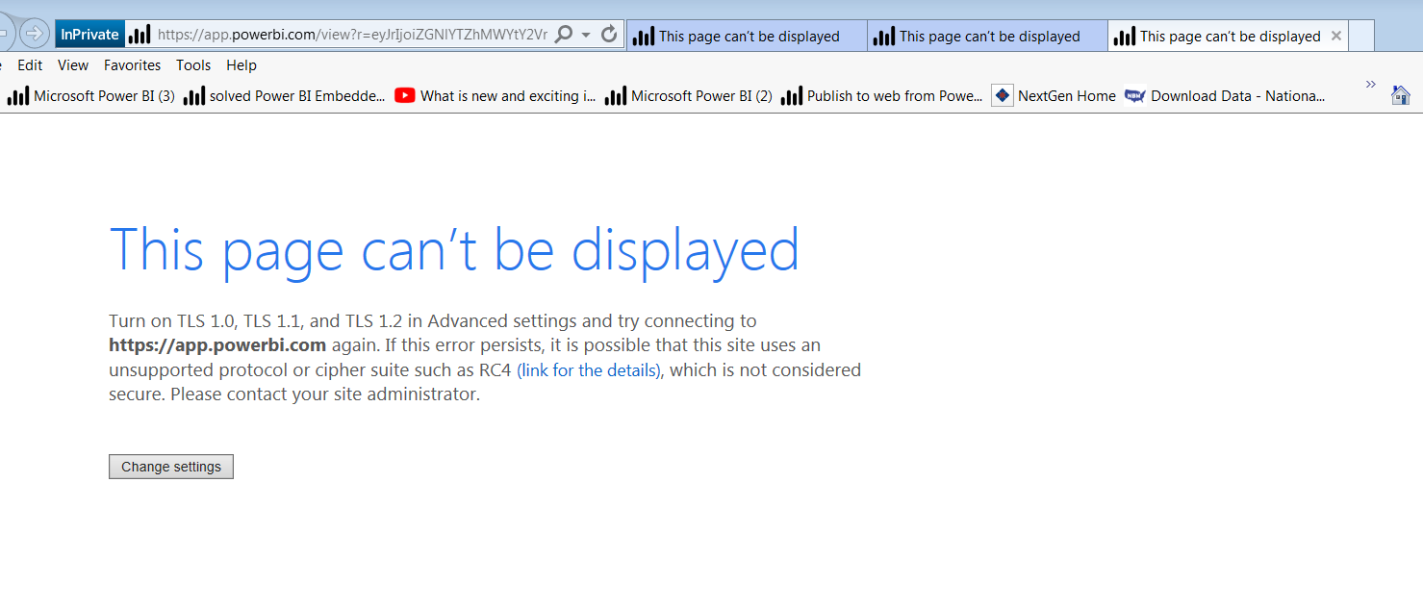Click the Power BI icon on the active tab
The image size is (1423, 610).
point(1125,37)
